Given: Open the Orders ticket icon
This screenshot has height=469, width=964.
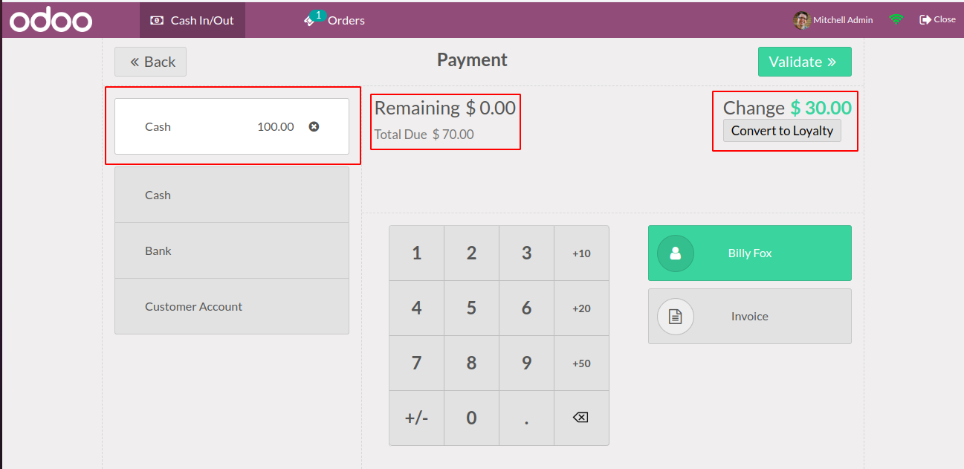Looking at the screenshot, I should pyautogui.click(x=310, y=21).
